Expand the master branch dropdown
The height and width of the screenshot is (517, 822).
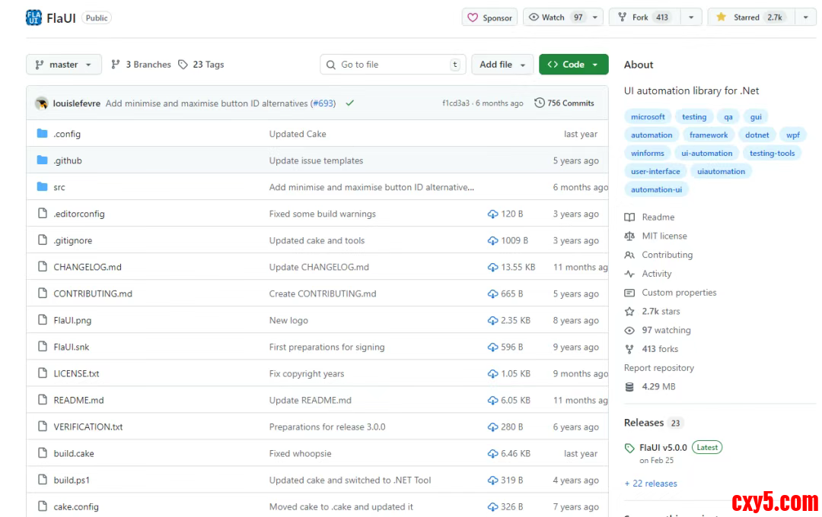click(x=64, y=65)
